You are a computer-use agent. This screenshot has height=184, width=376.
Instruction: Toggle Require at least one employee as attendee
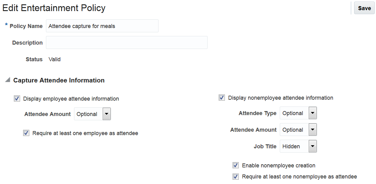click(x=26, y=133)
